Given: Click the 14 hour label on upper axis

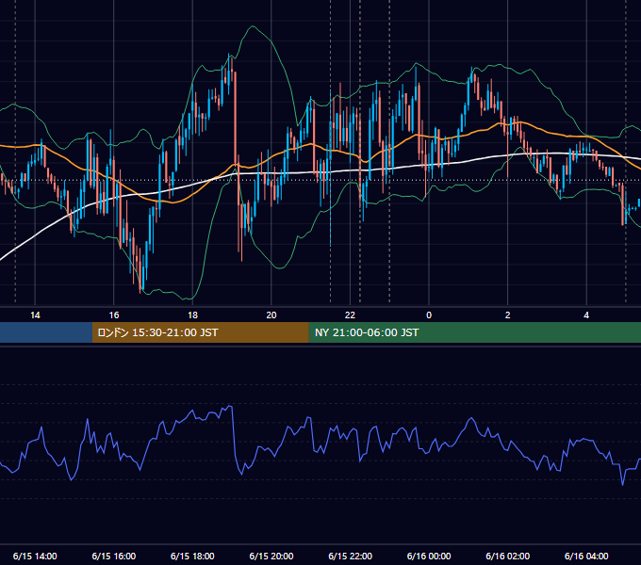Looking at the screenshot, I should click(x=35, y=315).
